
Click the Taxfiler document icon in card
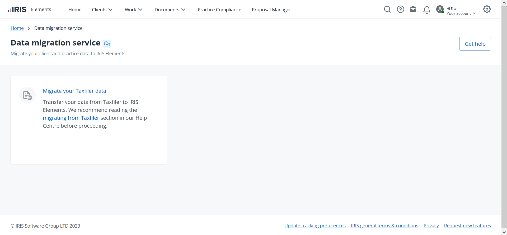click(27, 95)
